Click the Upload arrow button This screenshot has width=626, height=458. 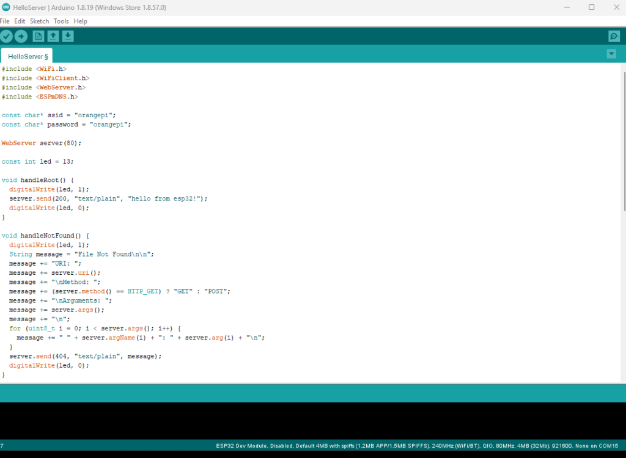pyautogui.click(x=21, y=36)
